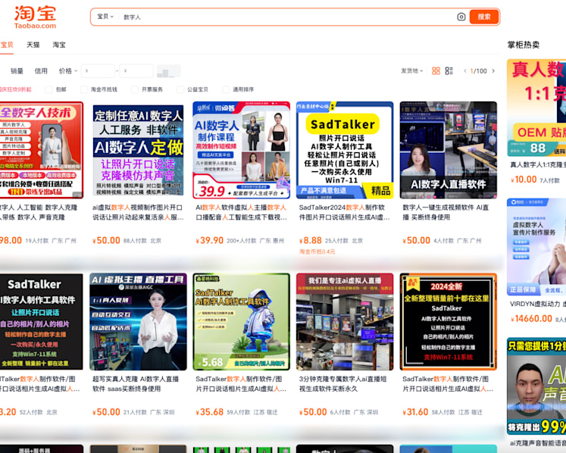Screen dimensions: 566x453
Task: Click the 掌柜热卖 sidebar heading
Action: point(524,45)
